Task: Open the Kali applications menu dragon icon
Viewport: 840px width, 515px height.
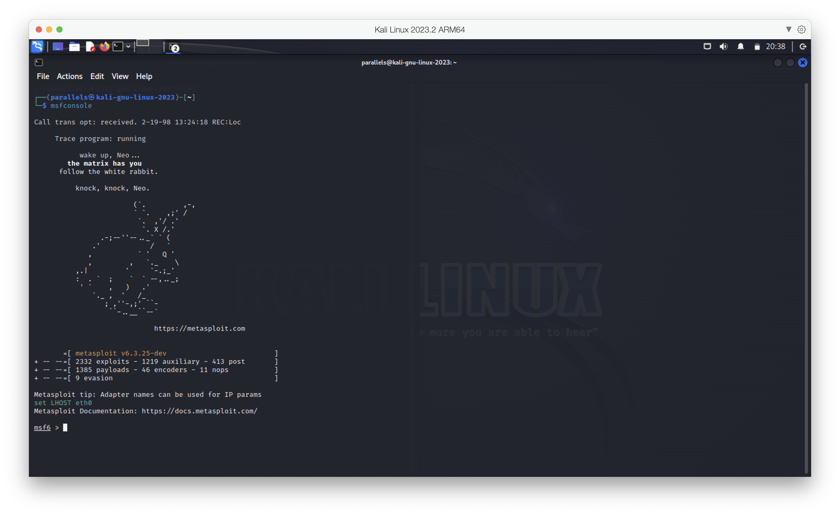Action: click(37, 47)
